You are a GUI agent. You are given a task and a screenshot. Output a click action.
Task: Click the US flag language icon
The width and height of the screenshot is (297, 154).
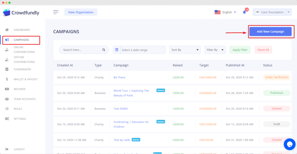click(218, 12)
